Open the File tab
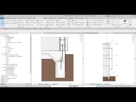This screenshot has height=102, width=136. (x=2, y=18)
